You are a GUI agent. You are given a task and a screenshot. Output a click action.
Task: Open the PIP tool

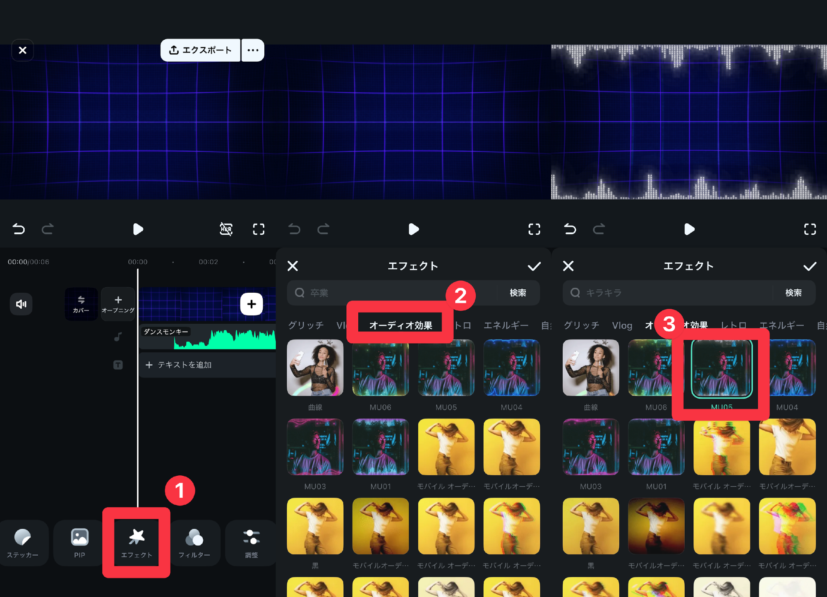click(x=79, y=542)
